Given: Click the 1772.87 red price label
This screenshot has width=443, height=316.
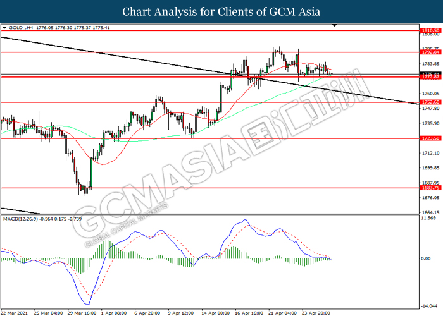Looking at the screenshot, I should [x=430, y=76].
